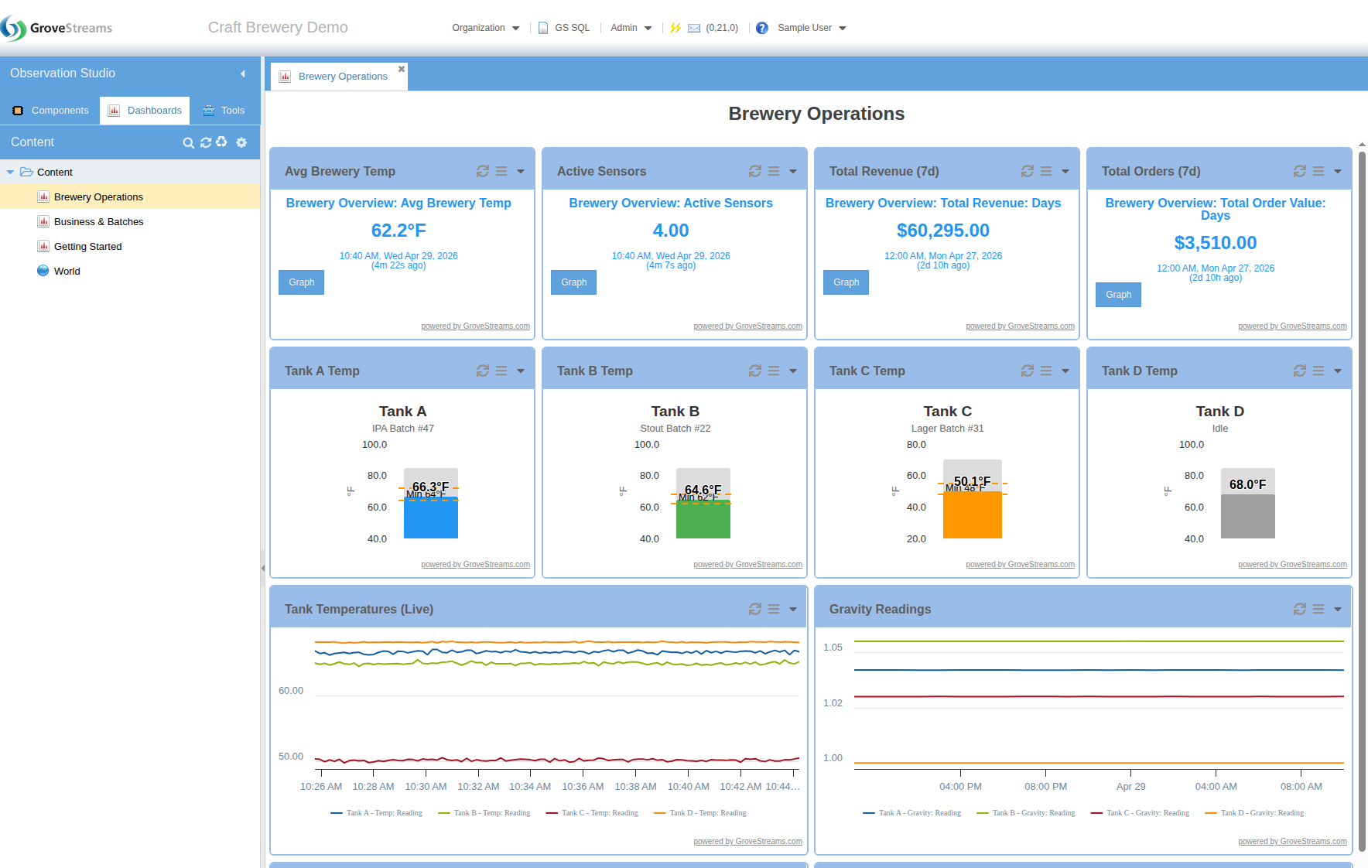This screenshot has width=1368, height=868.
Task: Refresh the Tank A Temp widget
Action: pyautogui.click(x=483, y=371)
